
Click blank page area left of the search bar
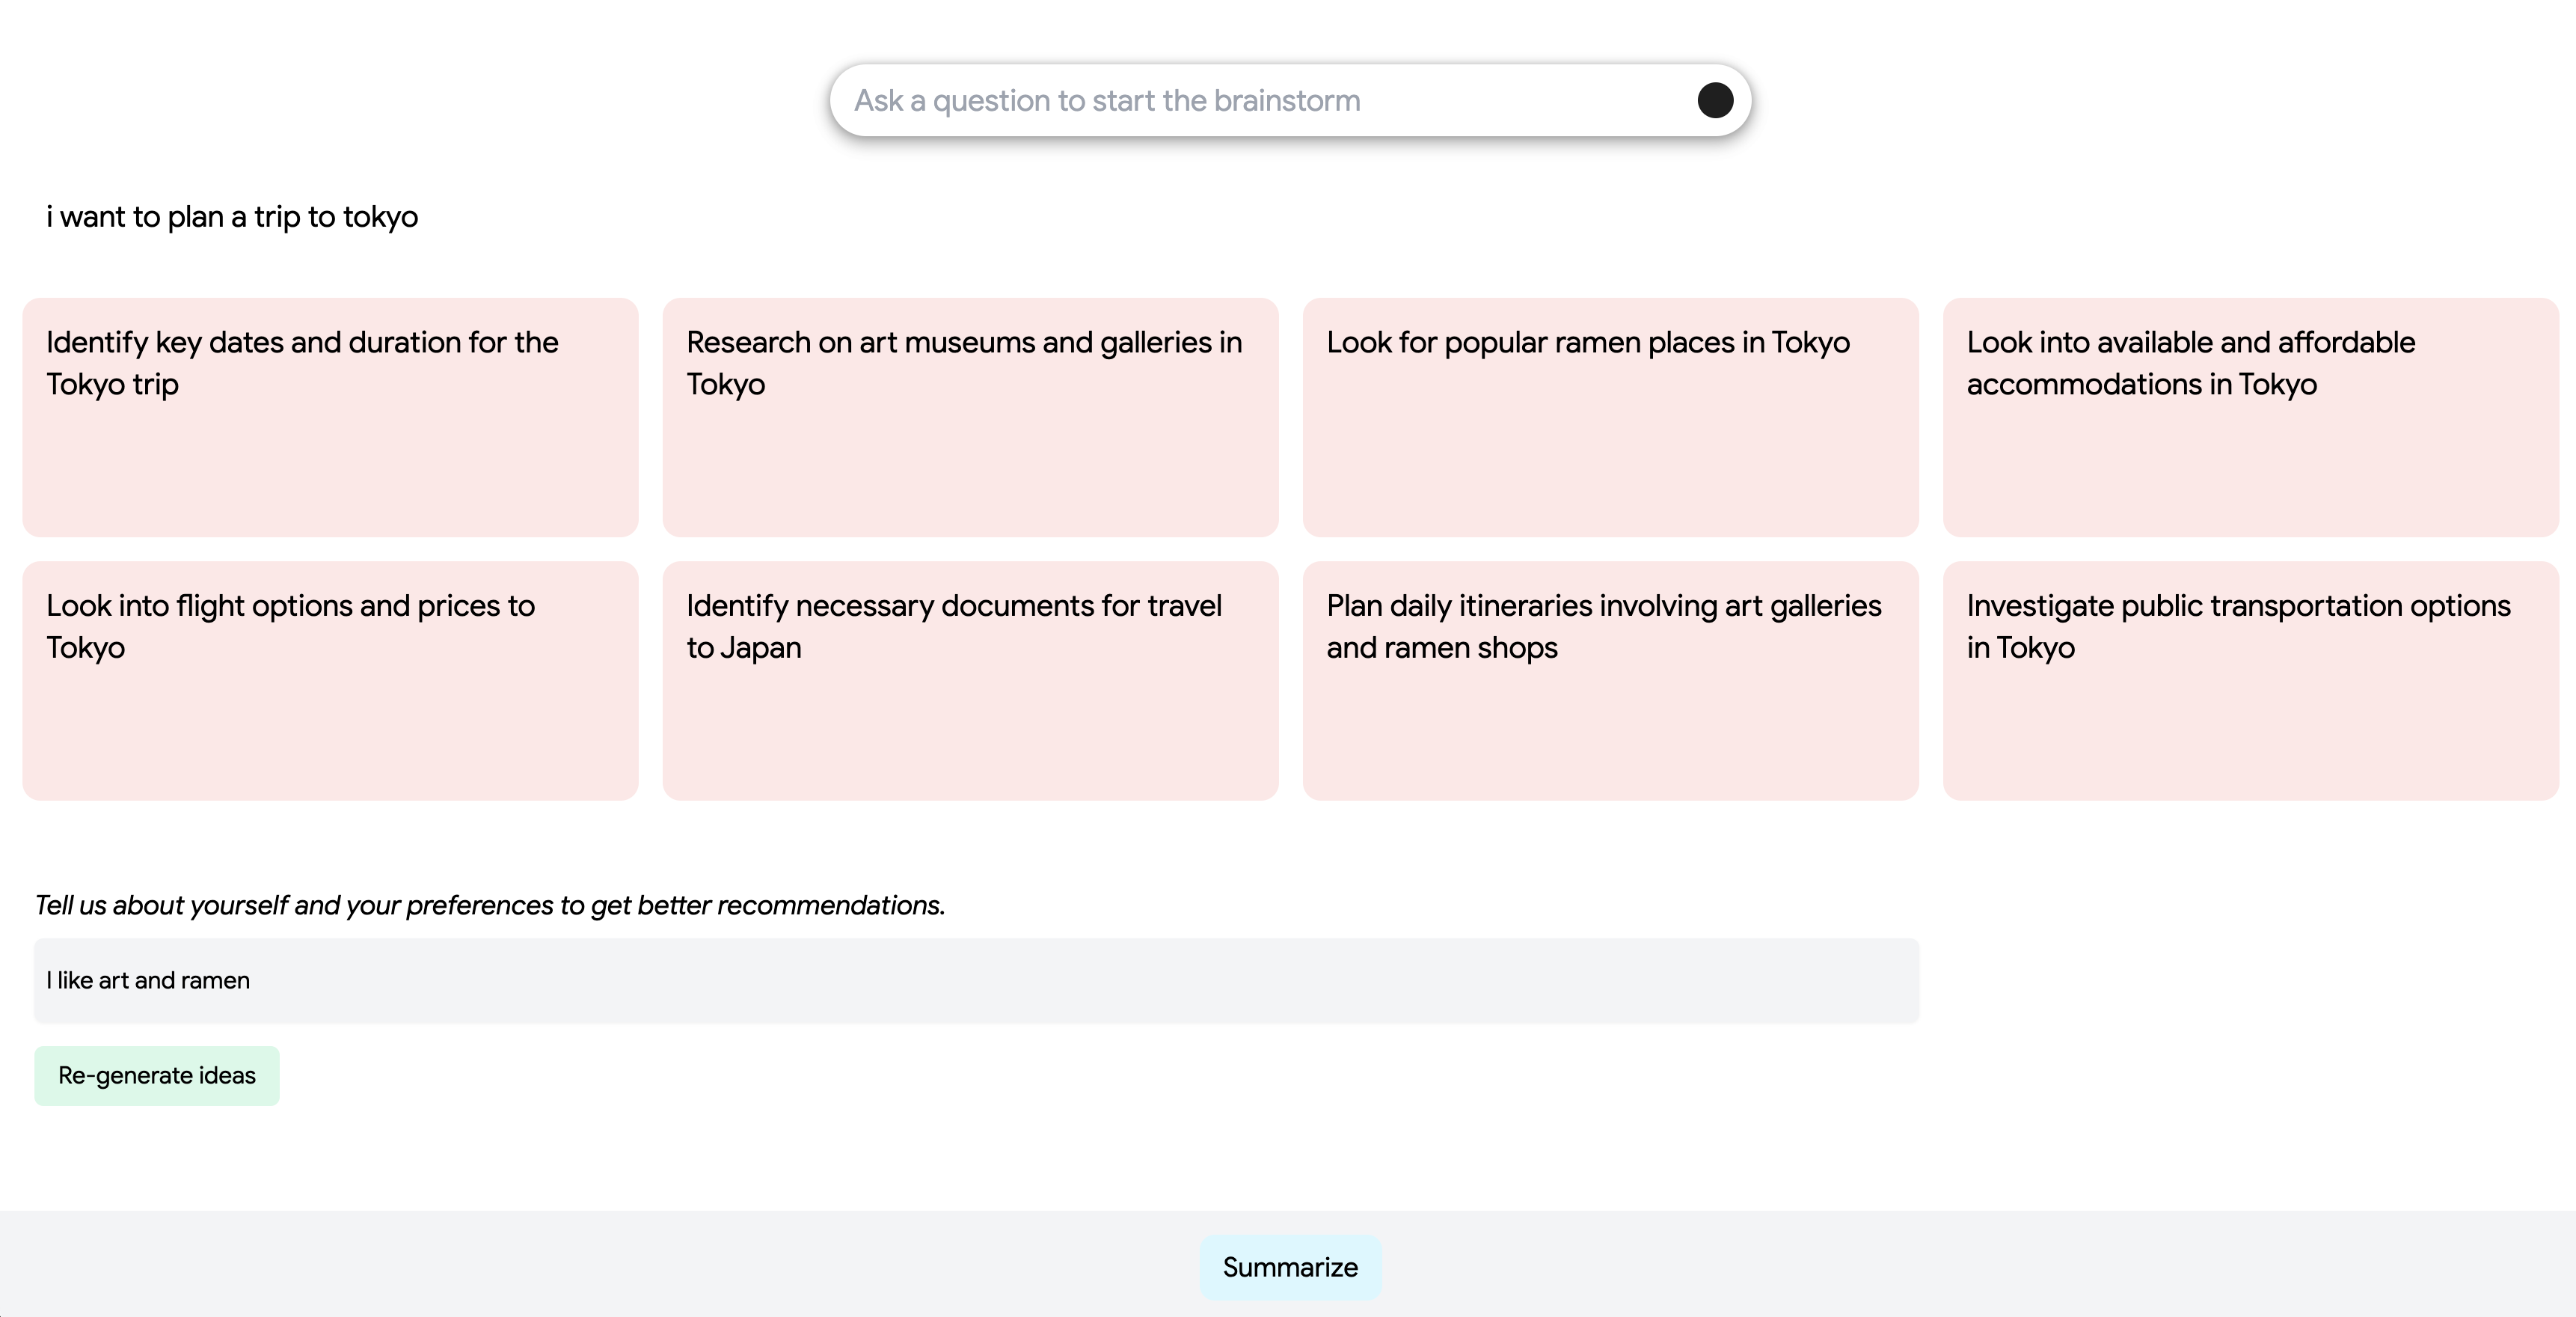[x=400, y=100]
